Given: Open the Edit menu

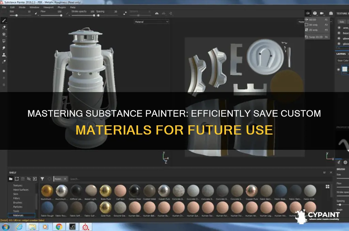Looking at the screenshot, I should [x=12, y=7].
